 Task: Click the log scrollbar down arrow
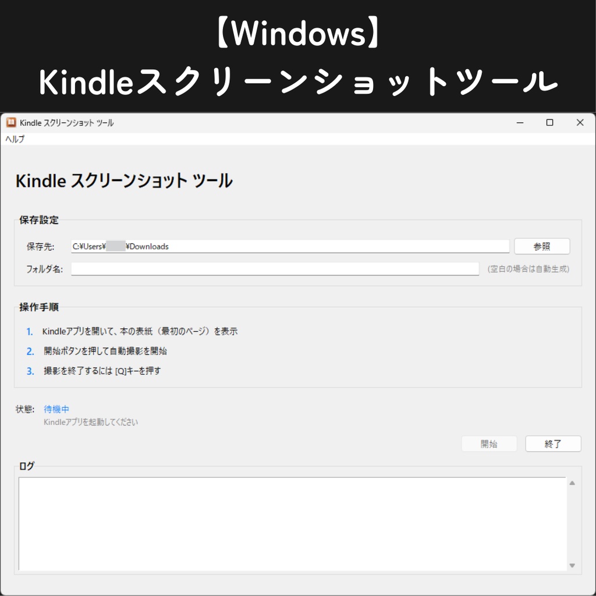(x=572, y=566)
